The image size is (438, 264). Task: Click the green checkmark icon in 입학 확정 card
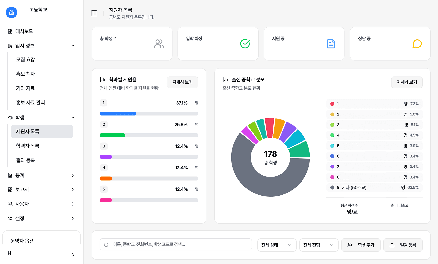coord(245,44)
